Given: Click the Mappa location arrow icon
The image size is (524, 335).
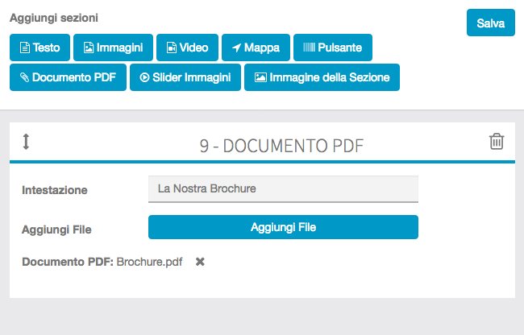Looking at the screenshot, I should tap(236, 48).
